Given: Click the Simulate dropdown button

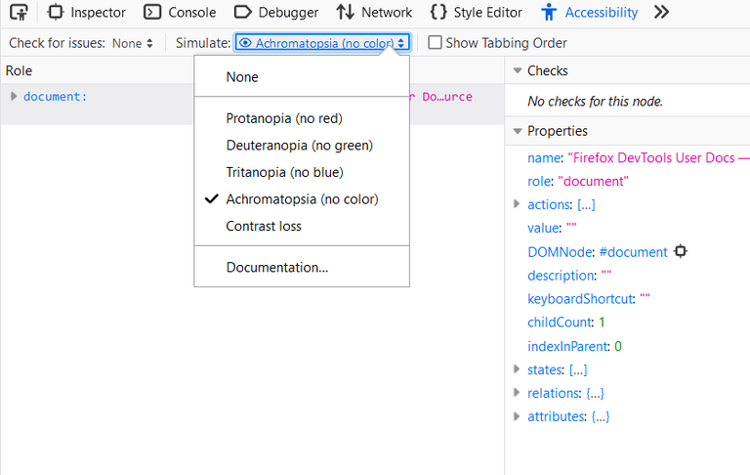Looking at the screenshot, I should click(323, 43).
